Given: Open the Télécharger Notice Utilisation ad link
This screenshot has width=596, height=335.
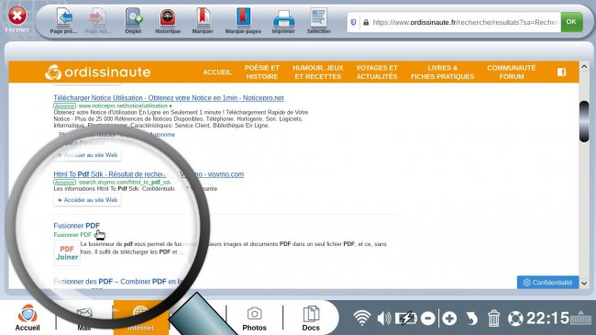Looking at the screenshot, I should (x=169, y=98).
